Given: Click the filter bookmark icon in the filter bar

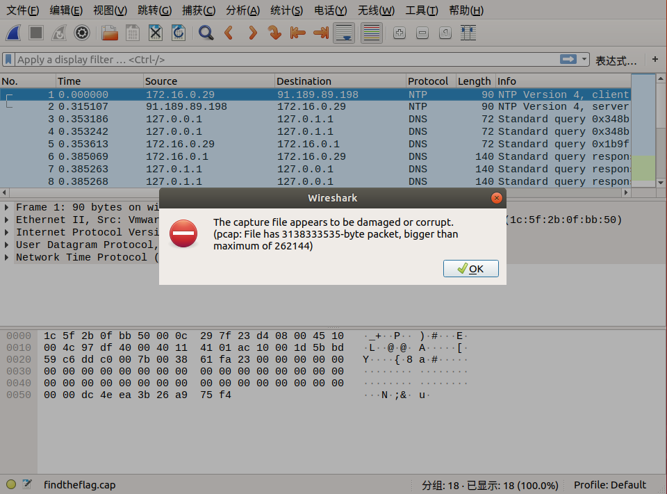Looking at the screenshot, I should click(x=8, y=59).
